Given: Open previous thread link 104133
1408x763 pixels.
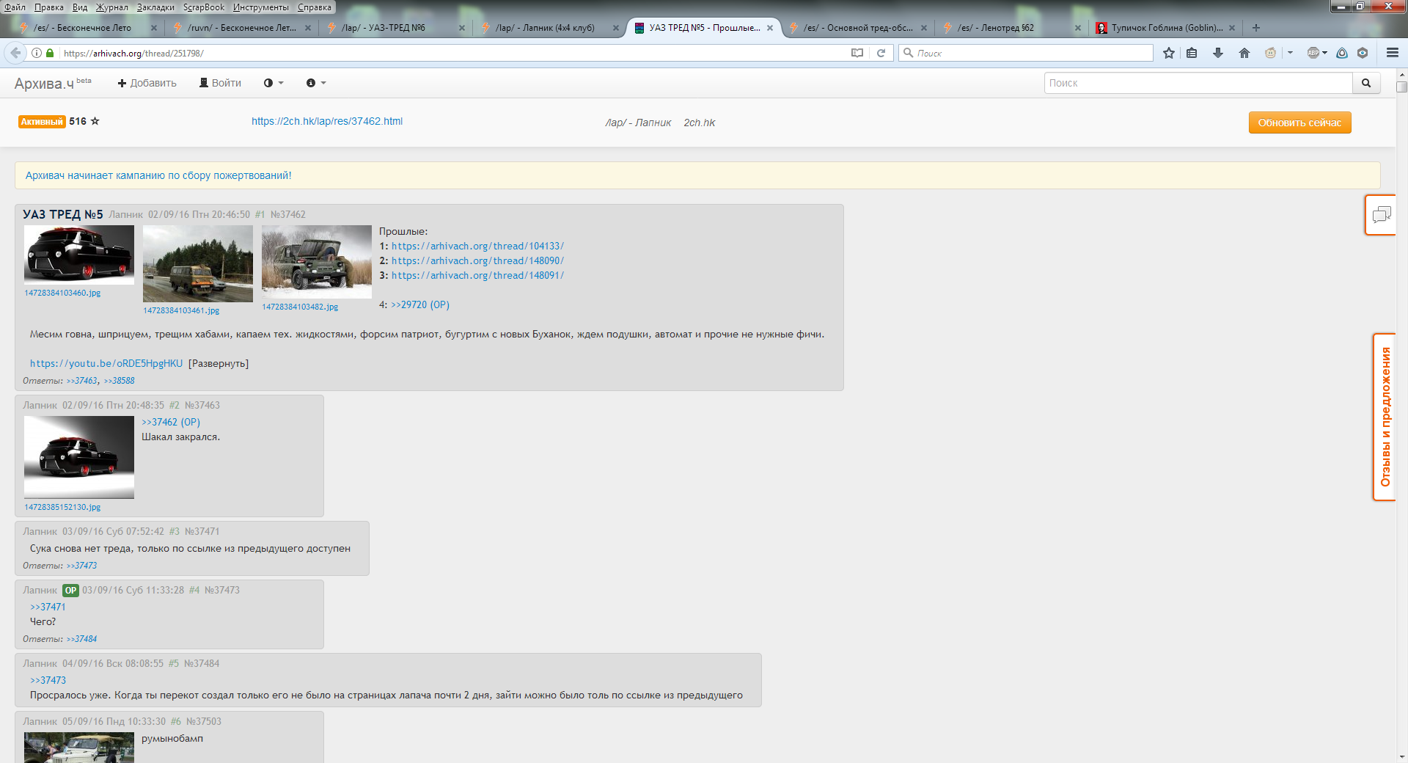Looking at the screenshot, I should 477,246.
